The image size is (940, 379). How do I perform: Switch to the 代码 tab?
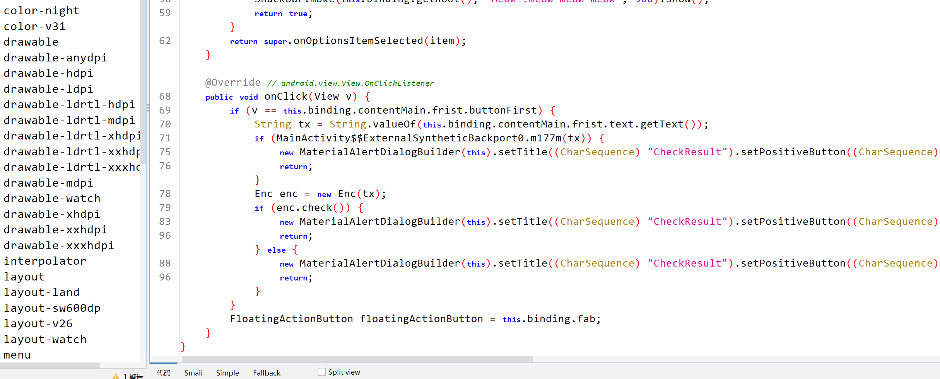(163, 373)
